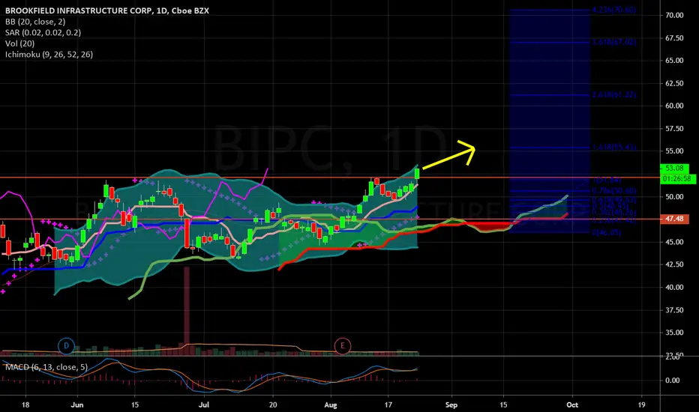699x412 pixels.
Task: Open the Ichimoku (9, 26, 52, 26) legend
Action: [49, 55]
